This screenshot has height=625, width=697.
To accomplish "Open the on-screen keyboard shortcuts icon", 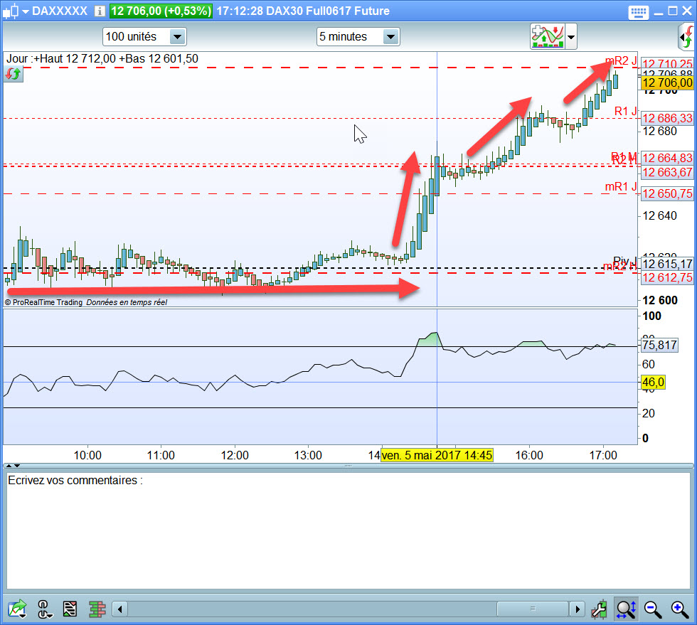I will click(x=639, y=12).
